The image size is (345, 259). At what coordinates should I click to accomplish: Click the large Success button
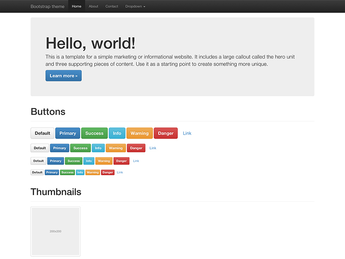pyautogui.click(x=94, y=133)
